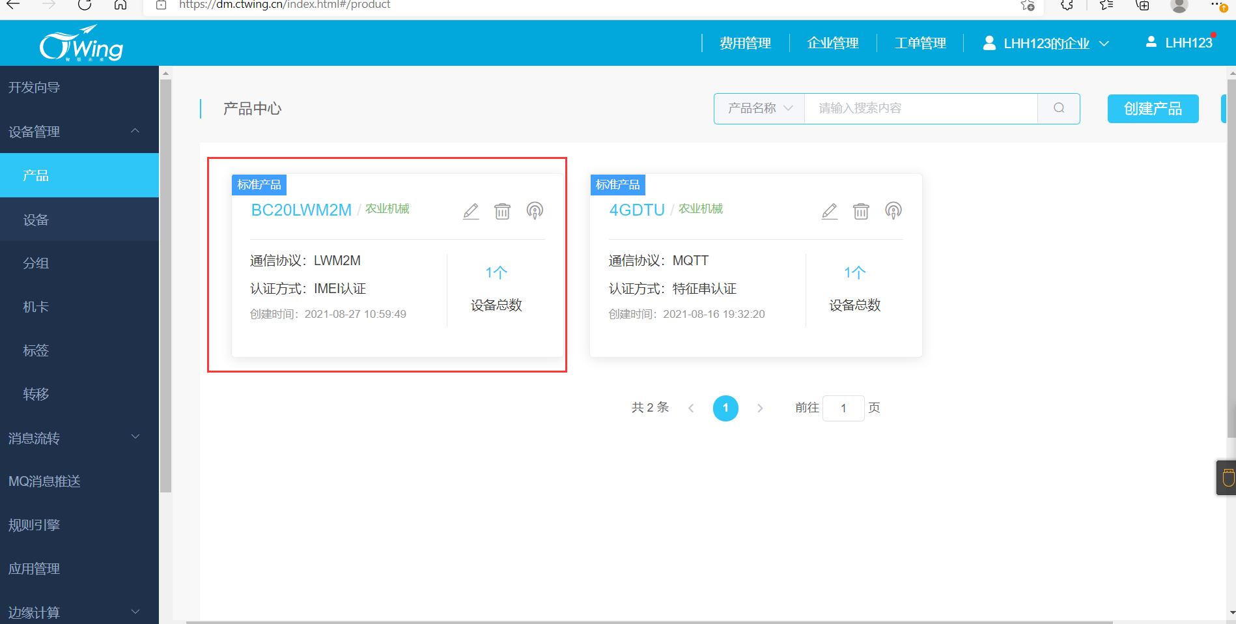The width and height of the screenshot is (1236, 624).
Task: Click the 共 2 条 total count text
Action: [x=650, y=407]
